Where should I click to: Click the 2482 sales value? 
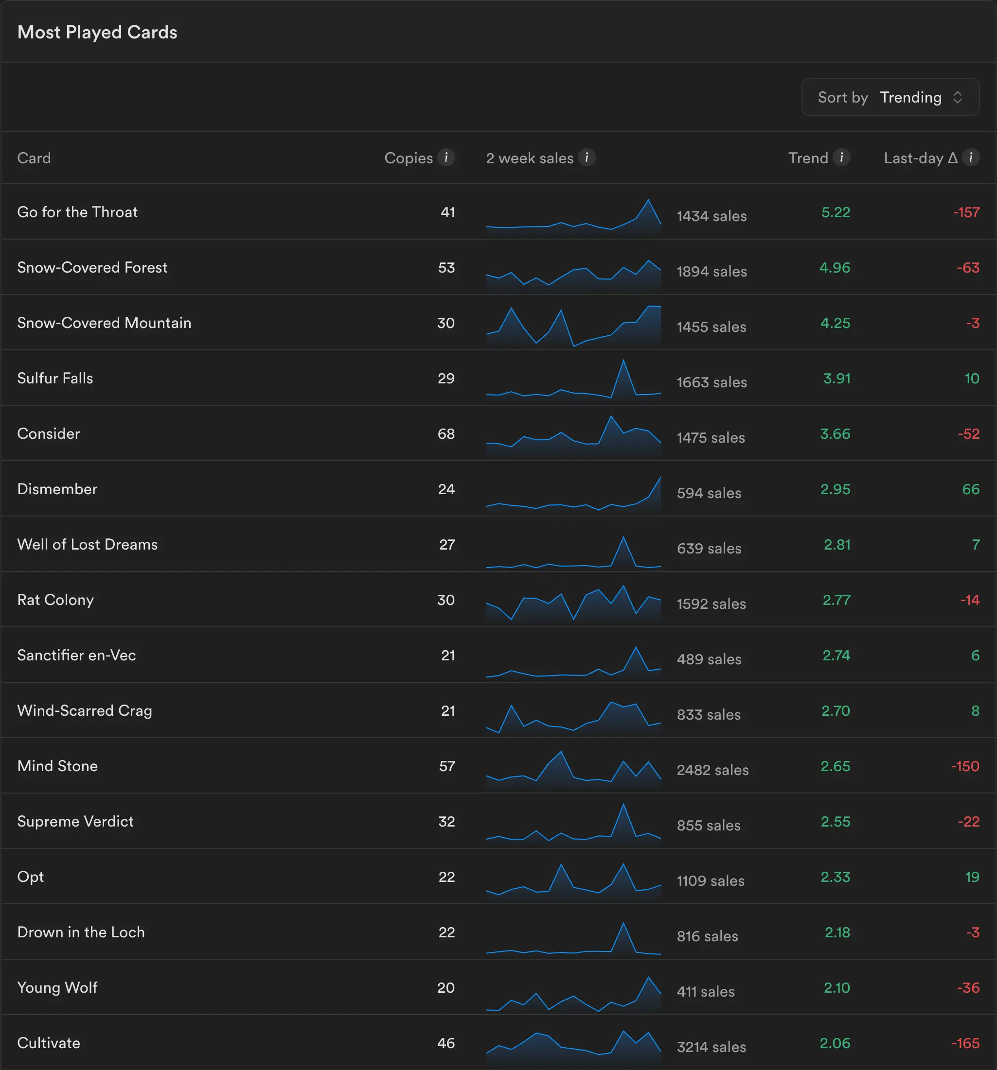[x=712, y=770]
